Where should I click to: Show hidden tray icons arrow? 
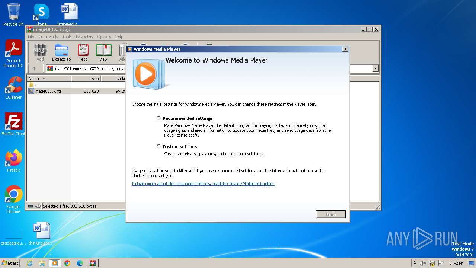(x=415, y=263)
